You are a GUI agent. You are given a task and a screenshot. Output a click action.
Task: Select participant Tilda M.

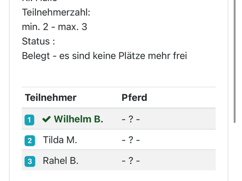tap(60, 140)
